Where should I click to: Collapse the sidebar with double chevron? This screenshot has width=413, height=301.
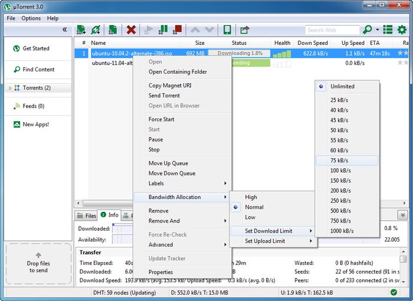point(64,30)
